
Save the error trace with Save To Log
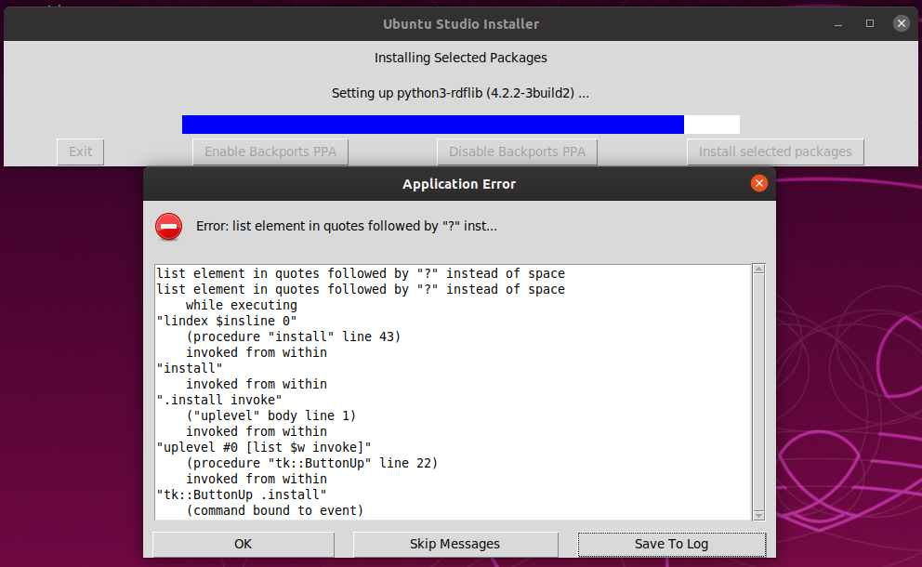tap(671, 544)
